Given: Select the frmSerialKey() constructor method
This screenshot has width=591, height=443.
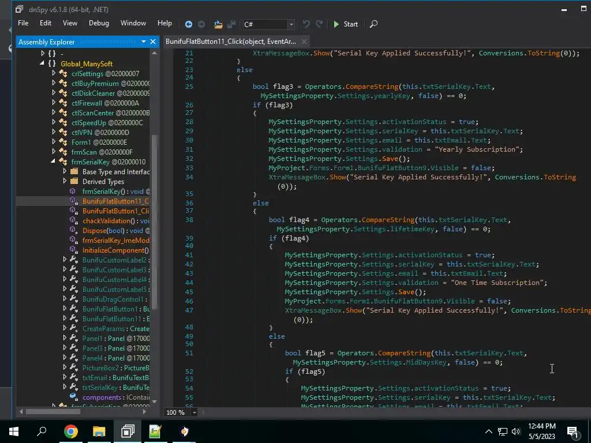Looking at the screenshot, I should tap(116, 192).
